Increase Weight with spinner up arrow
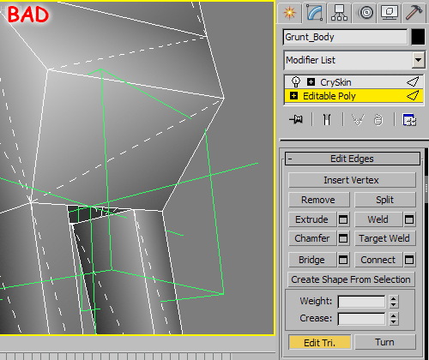This screenshot has height=360, width=429. (394, 299)
